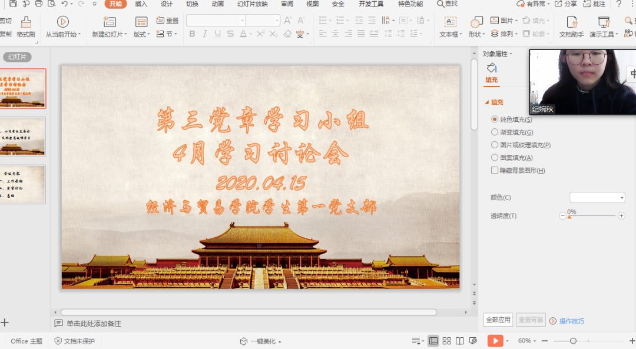This screenshot has width=636, height=349.
Task: Click the 全部应用 apply-all button
Action: coord(499,320)
